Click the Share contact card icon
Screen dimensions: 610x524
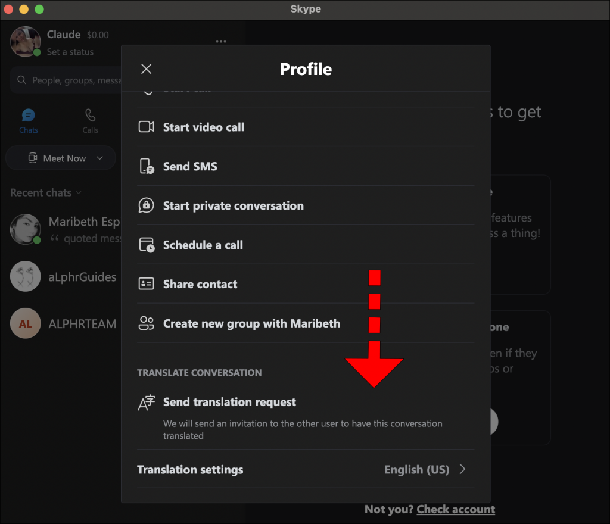tap(148, 284)
